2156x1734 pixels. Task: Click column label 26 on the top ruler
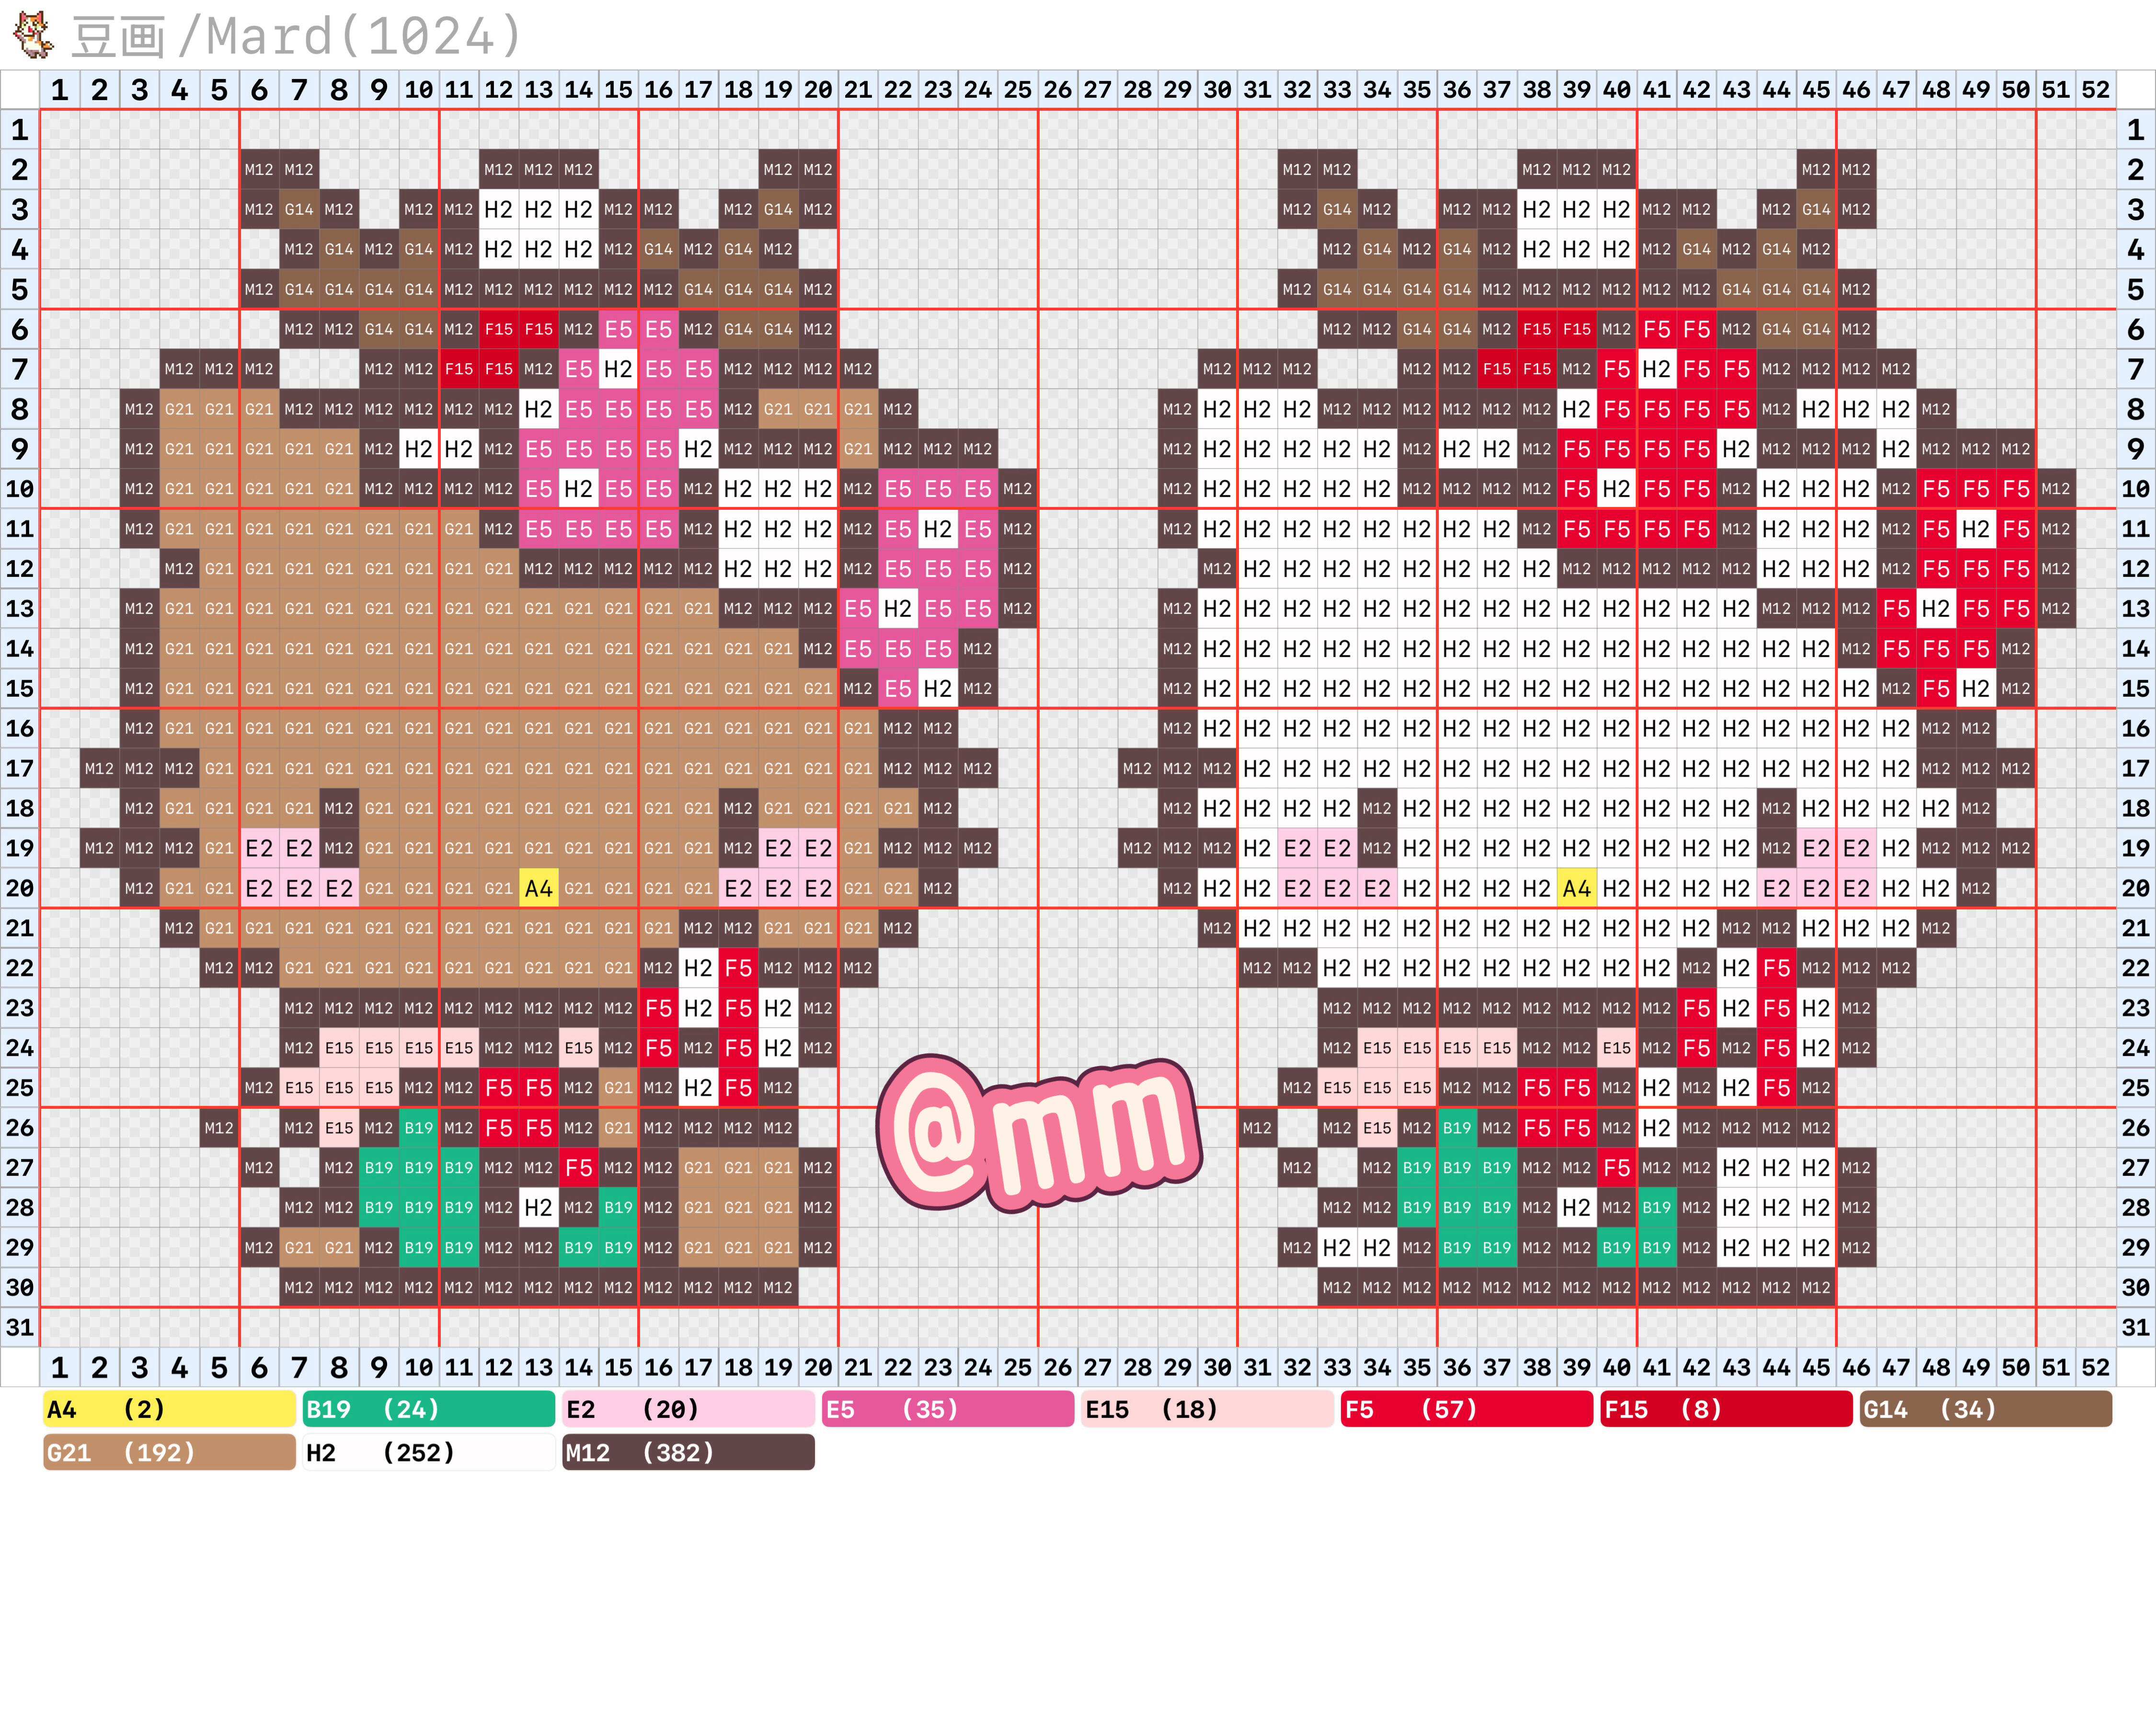click(1058, 90)
